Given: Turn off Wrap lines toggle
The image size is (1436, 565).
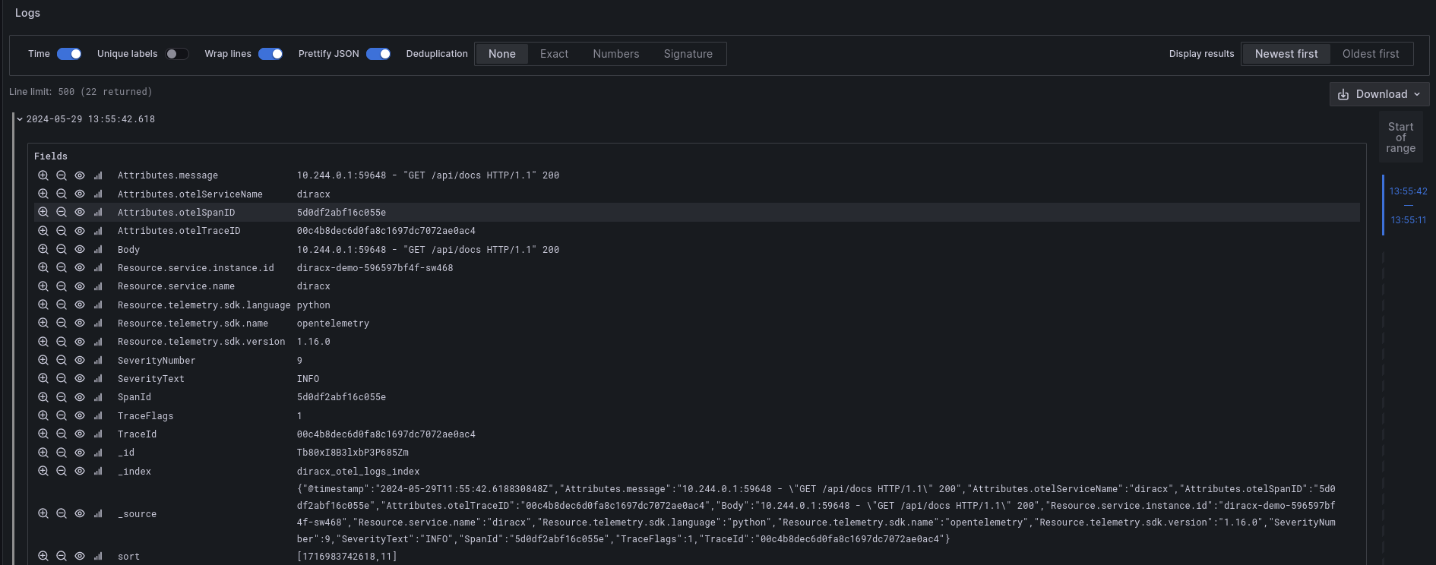Looking at the screenshot, I should click(270, 54).
